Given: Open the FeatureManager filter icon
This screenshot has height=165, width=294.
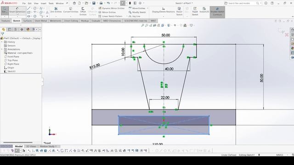Looking at the screenshot, I should 2,34.
